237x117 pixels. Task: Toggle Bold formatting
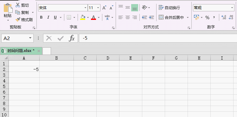[41, 17]
